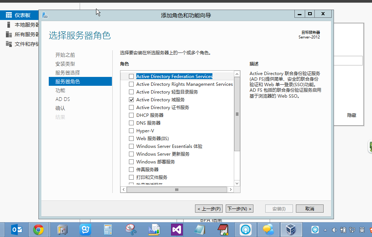The image size is (372, 237).
Task: Go to 确认 wizard step
Action: (60, 108)
